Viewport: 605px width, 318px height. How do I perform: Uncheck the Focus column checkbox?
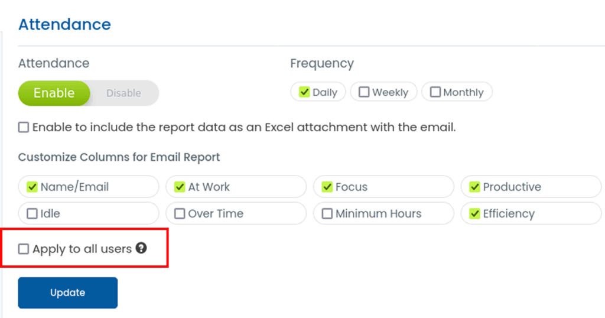(x=327, y=187)
